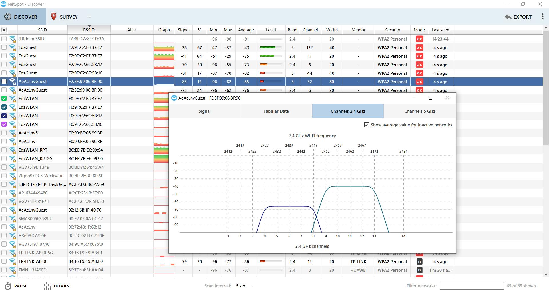Minimize the AeAcLnvGuest channels popup
Image resolution: width=549 pixels, height=294 pixels.
[414, 98]
